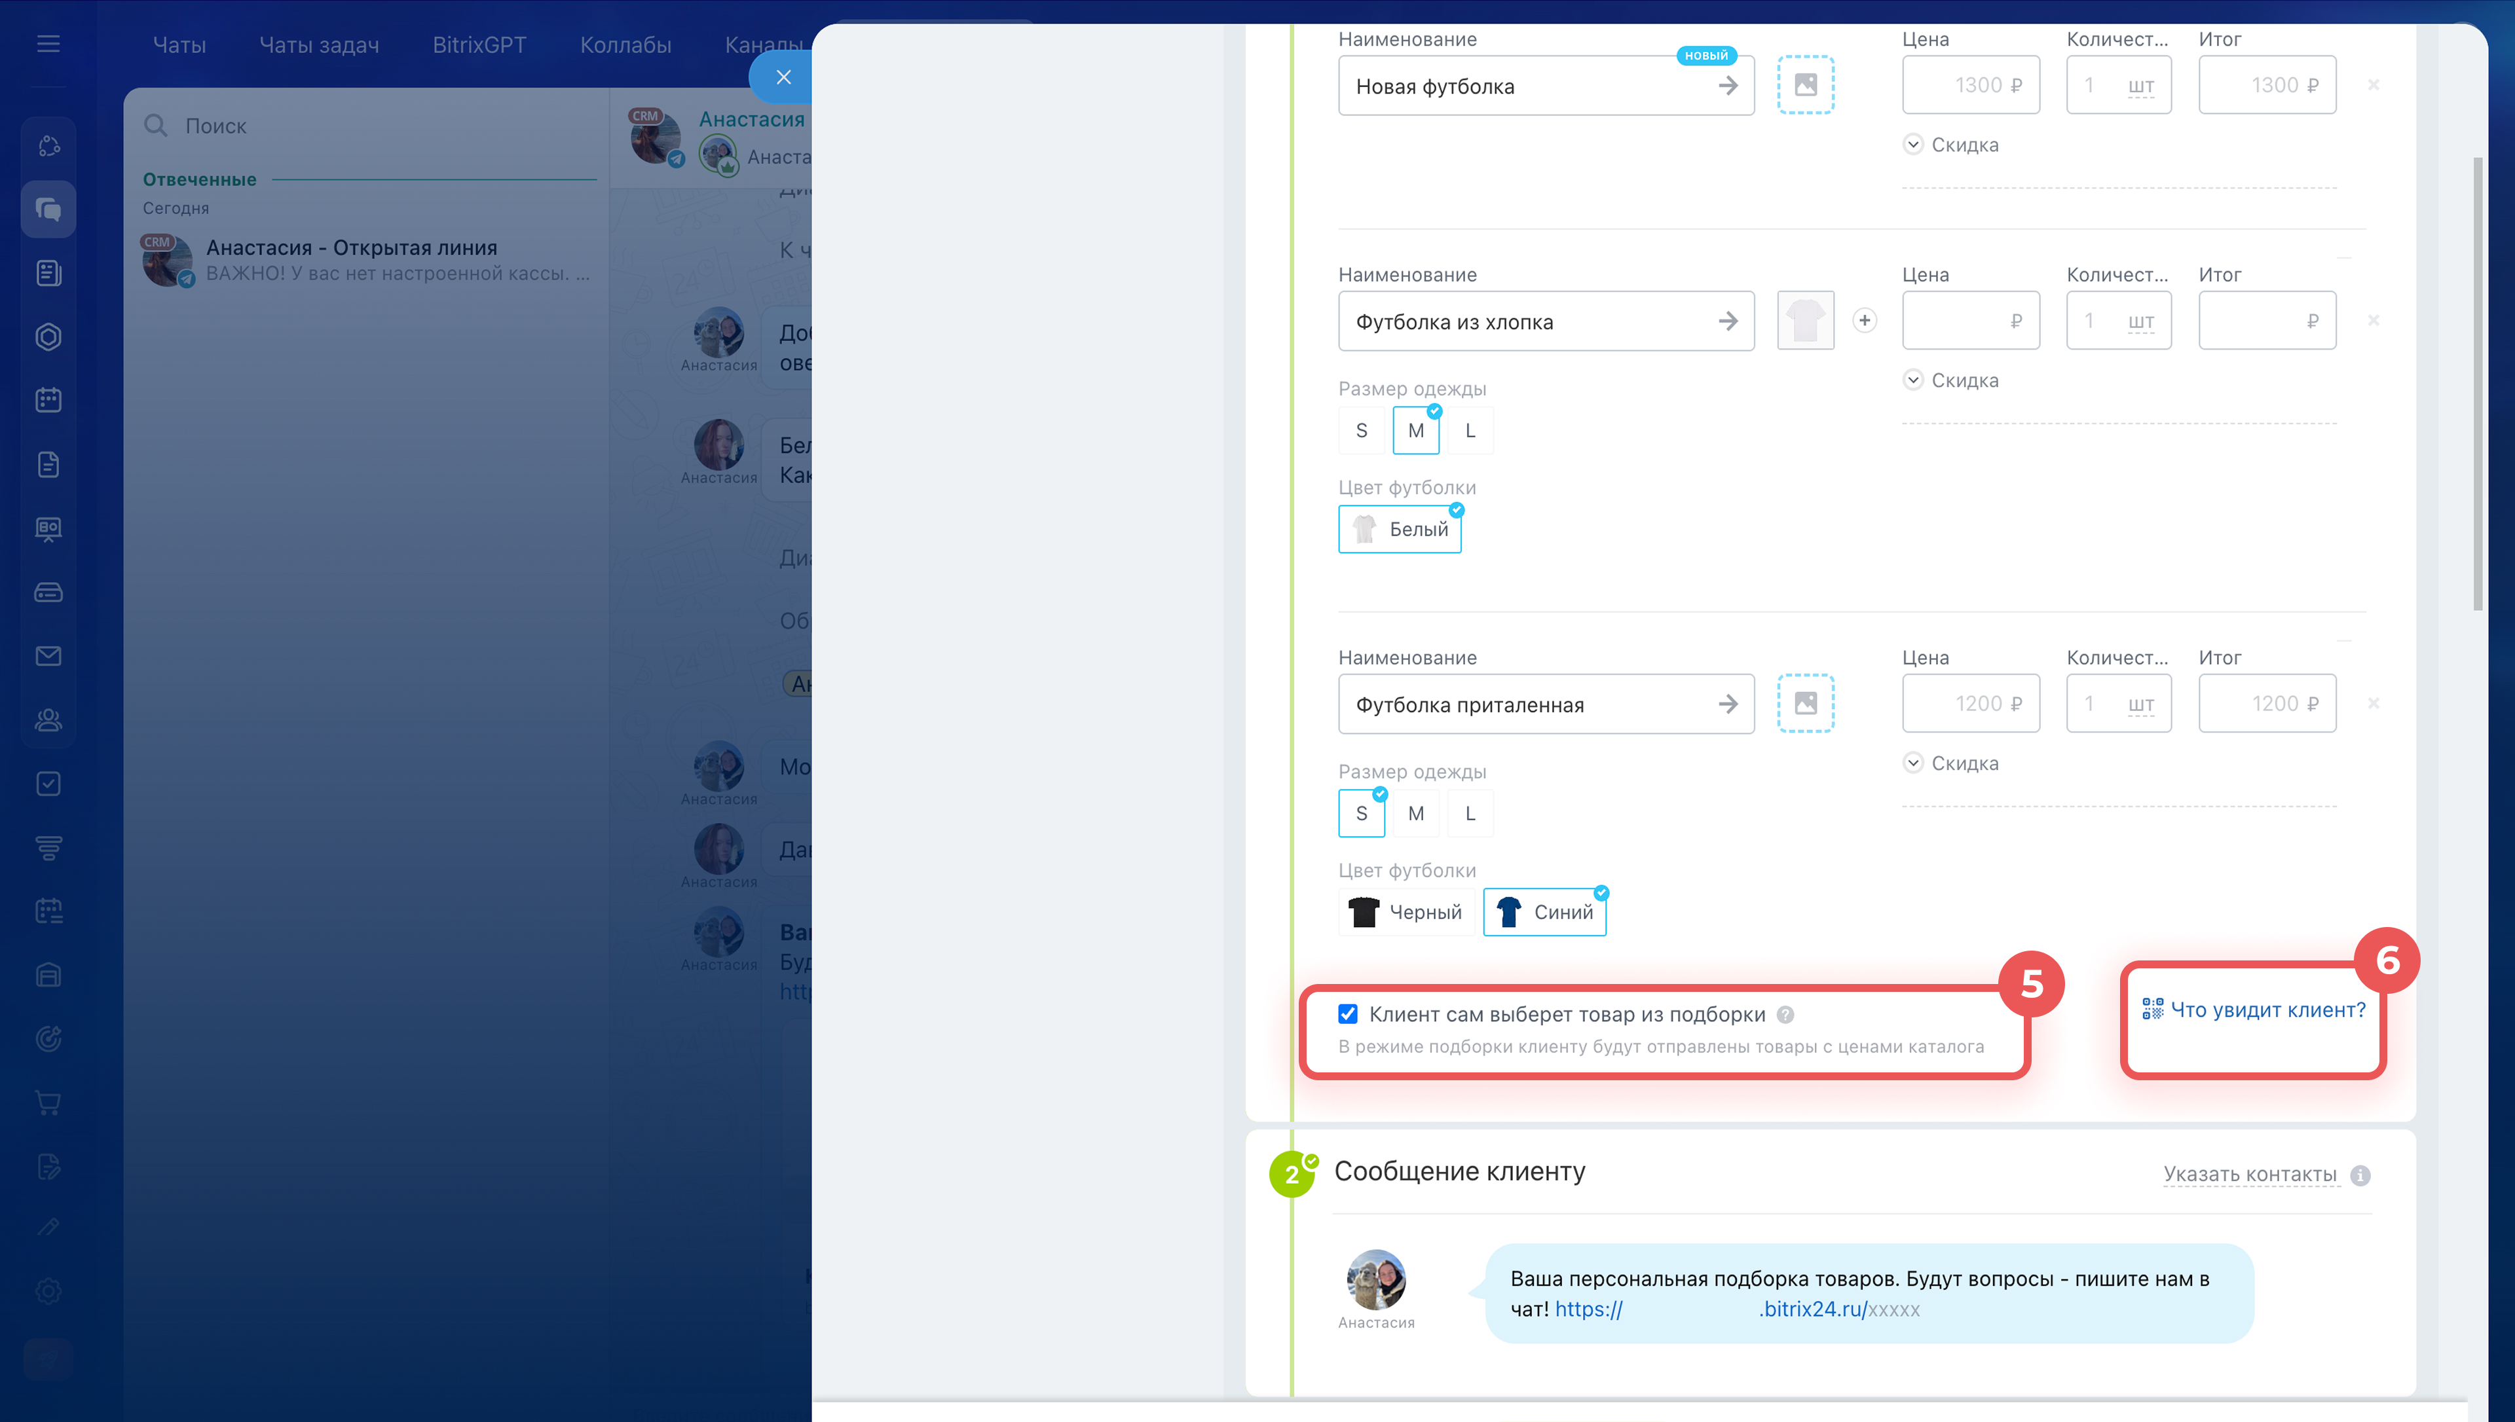Switch to Чаты задач tab
2515x1422 pixels.
(318, 45)
